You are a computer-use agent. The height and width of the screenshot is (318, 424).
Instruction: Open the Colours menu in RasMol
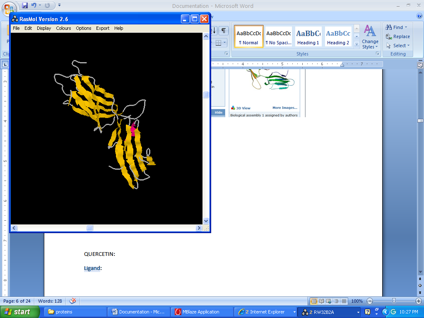pos(63,28)
